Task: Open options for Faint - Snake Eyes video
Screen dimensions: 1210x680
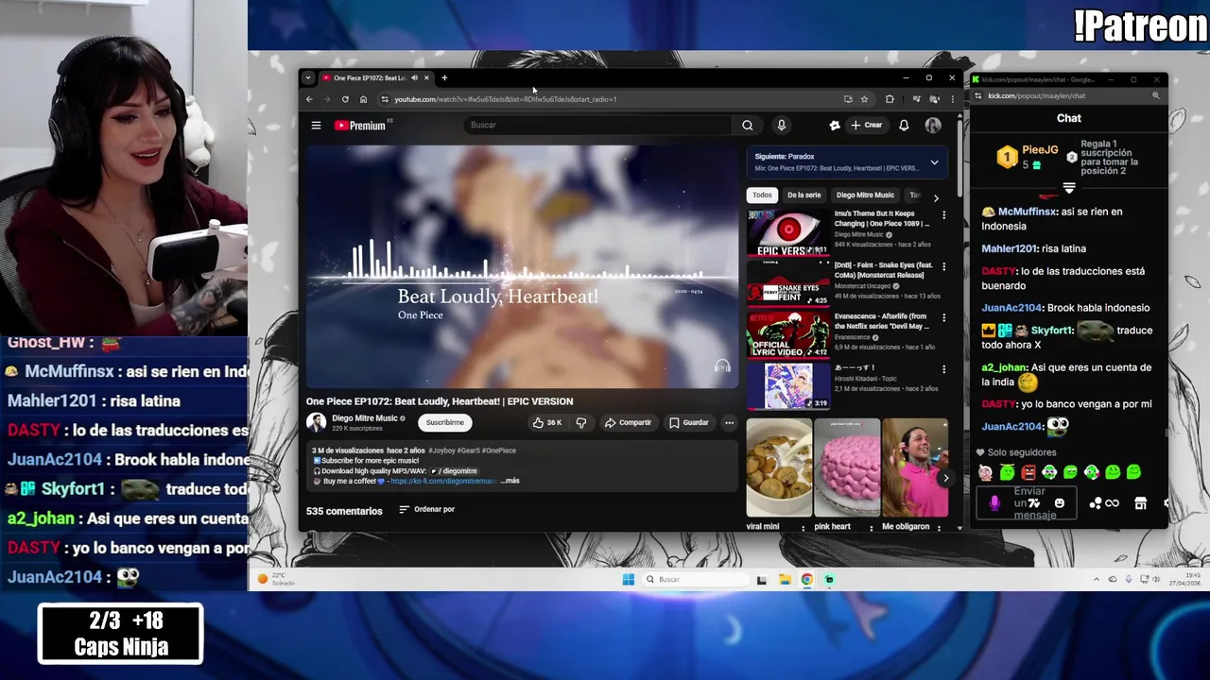Action: (x=943, y=267)
